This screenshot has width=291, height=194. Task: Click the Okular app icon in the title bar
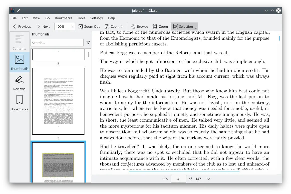[x=13, y=10]
